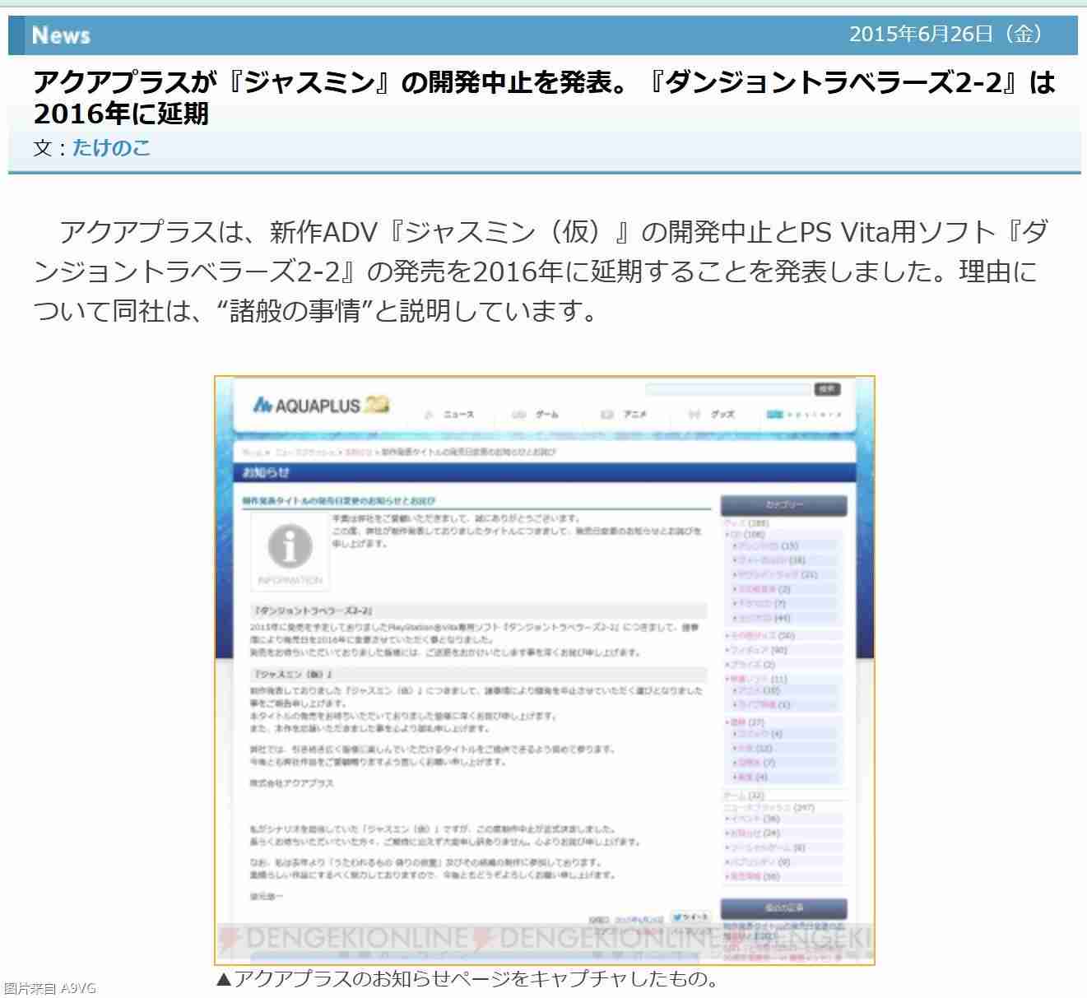Image resolution: width=1087 pixels, height=998 pixels.
Task: Select グッズ nav item in AQUAPLUS capture
Action: pos(712,415)
